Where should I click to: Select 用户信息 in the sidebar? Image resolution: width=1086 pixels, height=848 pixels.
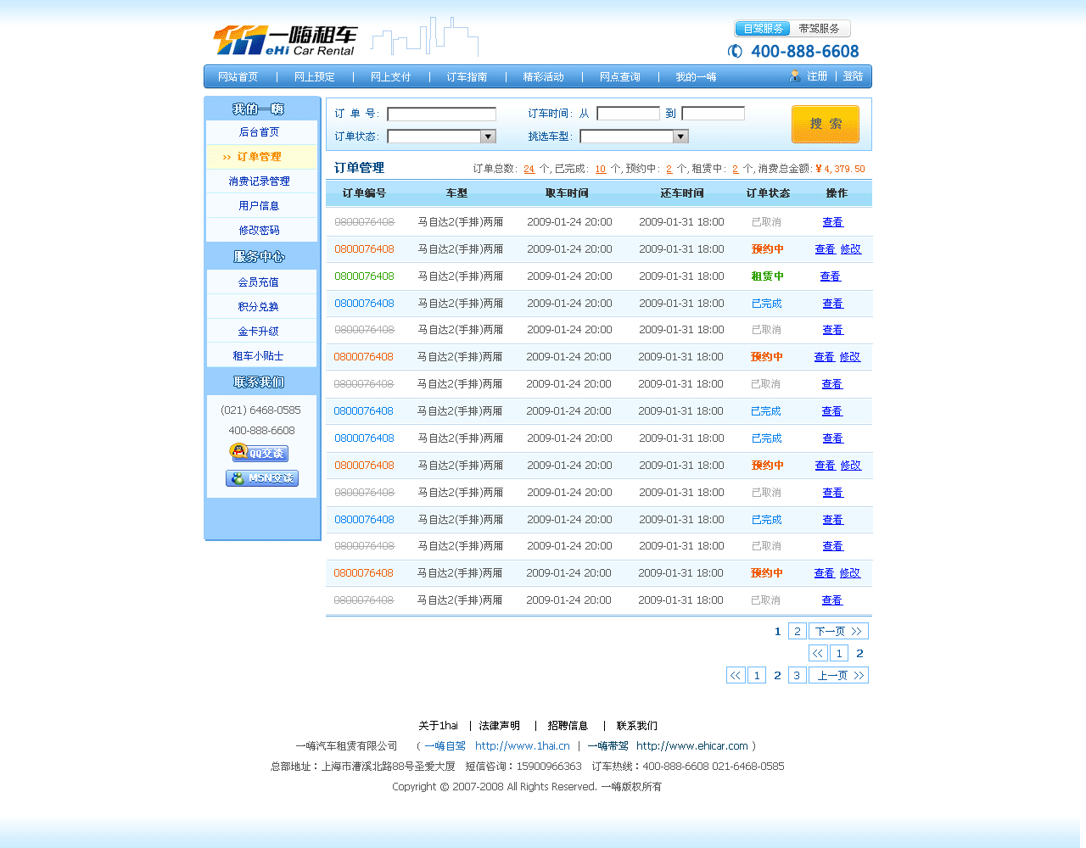click(261, 206)
